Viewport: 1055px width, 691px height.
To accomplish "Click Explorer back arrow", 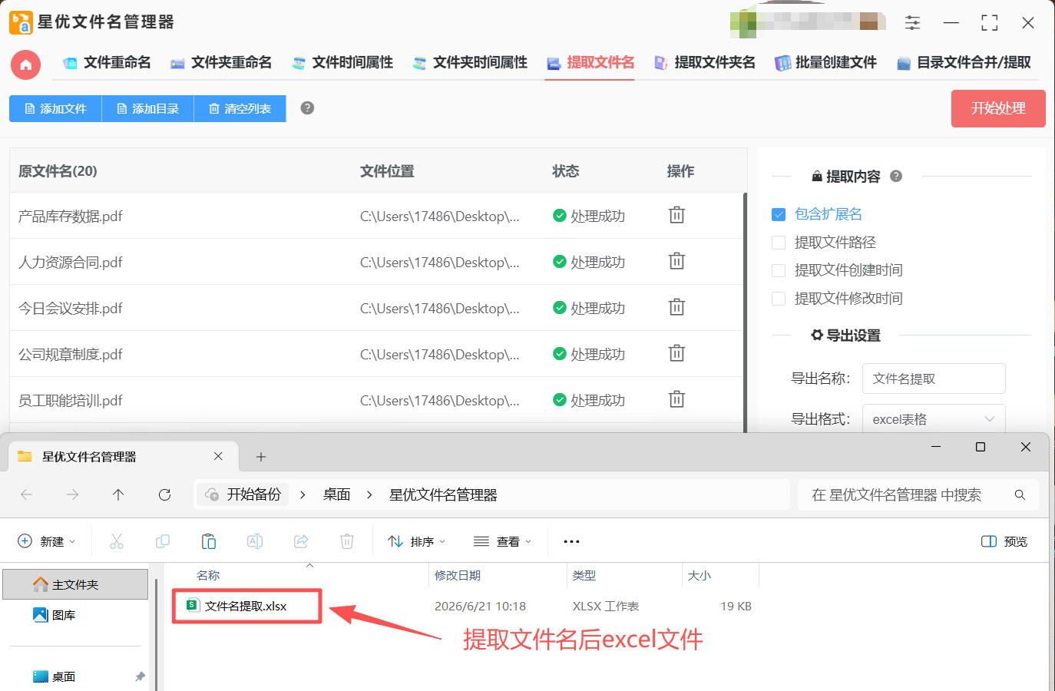I will [26, 495].
